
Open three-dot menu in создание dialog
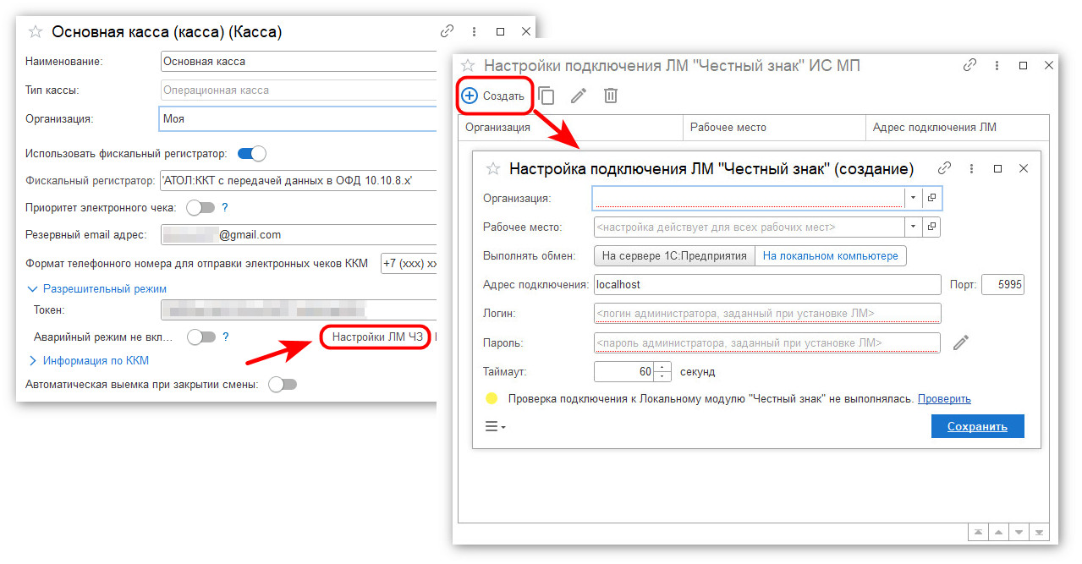point(971,168)
